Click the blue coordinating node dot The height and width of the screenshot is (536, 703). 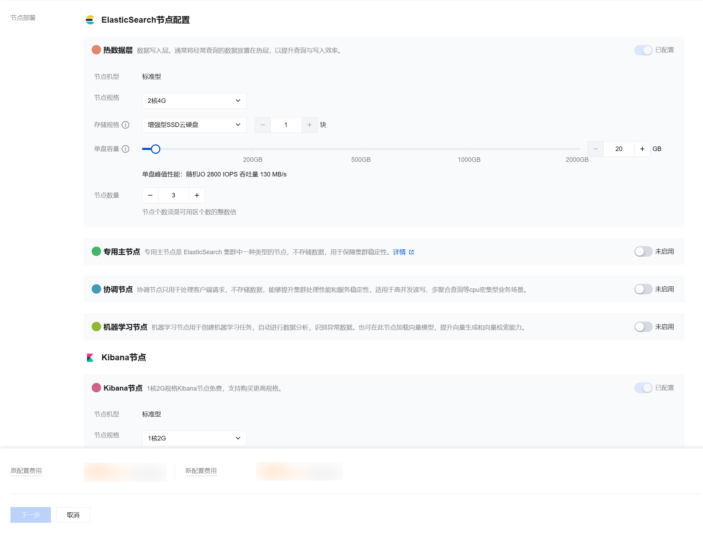click(x=96, y=289)
